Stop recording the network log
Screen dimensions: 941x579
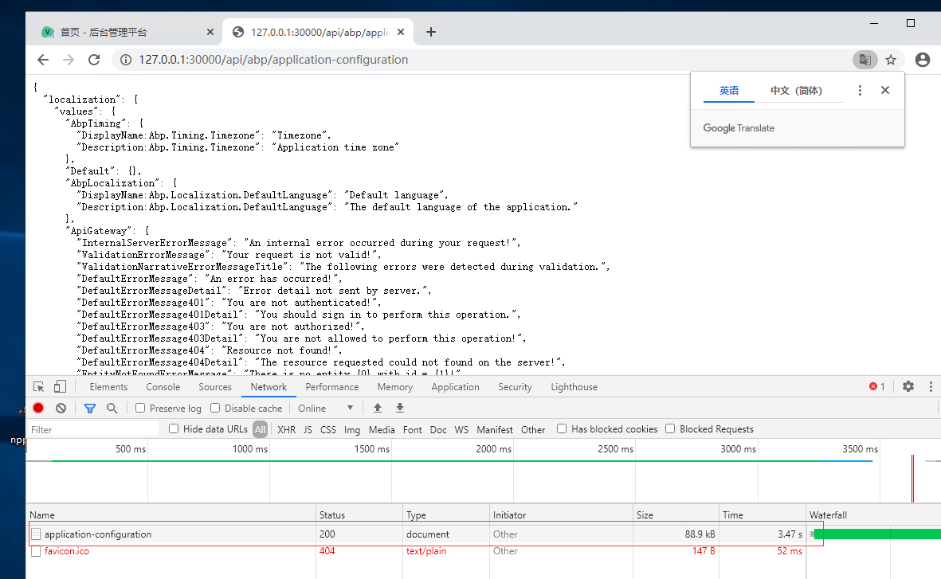click(39, 408)
